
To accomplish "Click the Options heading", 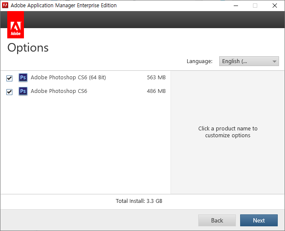I will pyautogui.click(x=28, y=48).
